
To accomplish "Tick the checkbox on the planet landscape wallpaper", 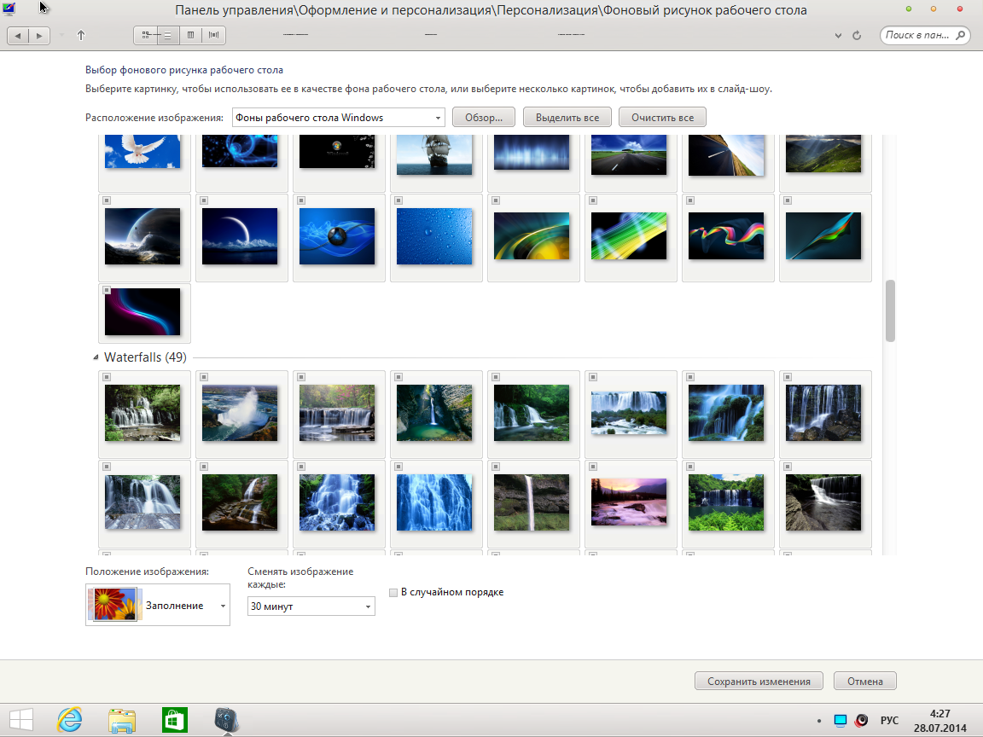I will click(x=107, y=200).
